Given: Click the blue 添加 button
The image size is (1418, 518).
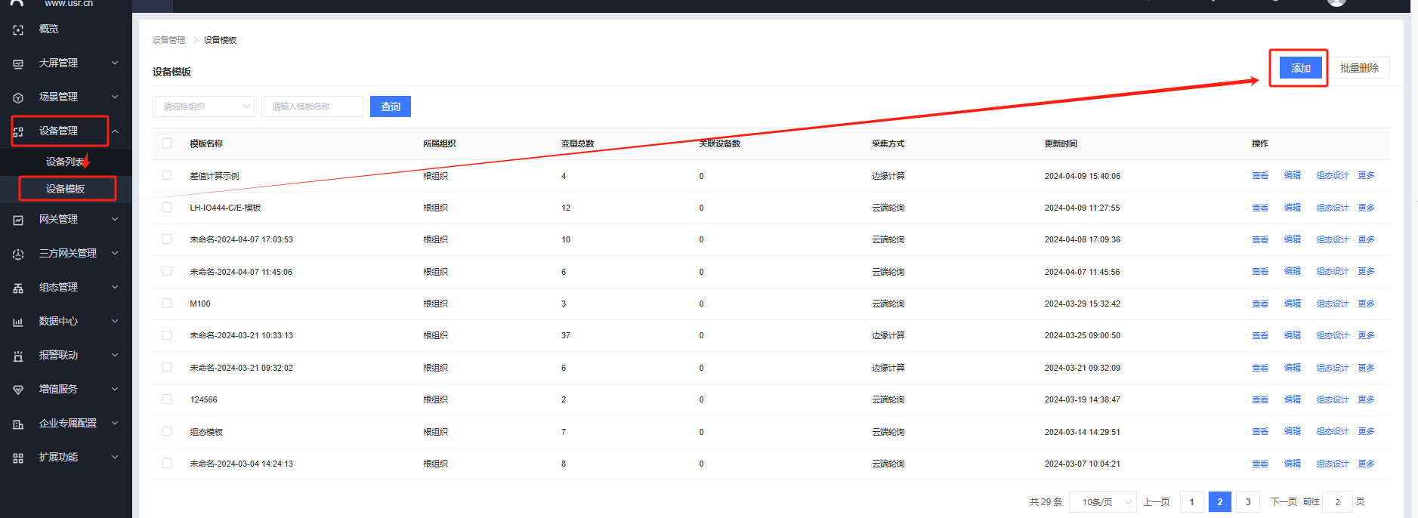Looking at the screenshot, I should click(1300, 68).
